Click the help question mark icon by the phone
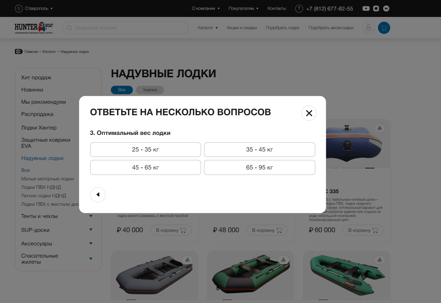The height and width of the screenshot is (303, 441). tap(299, 8)
